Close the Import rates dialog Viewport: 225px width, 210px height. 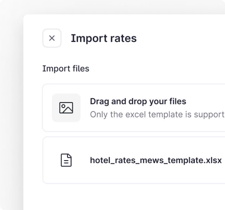[52, 38]
